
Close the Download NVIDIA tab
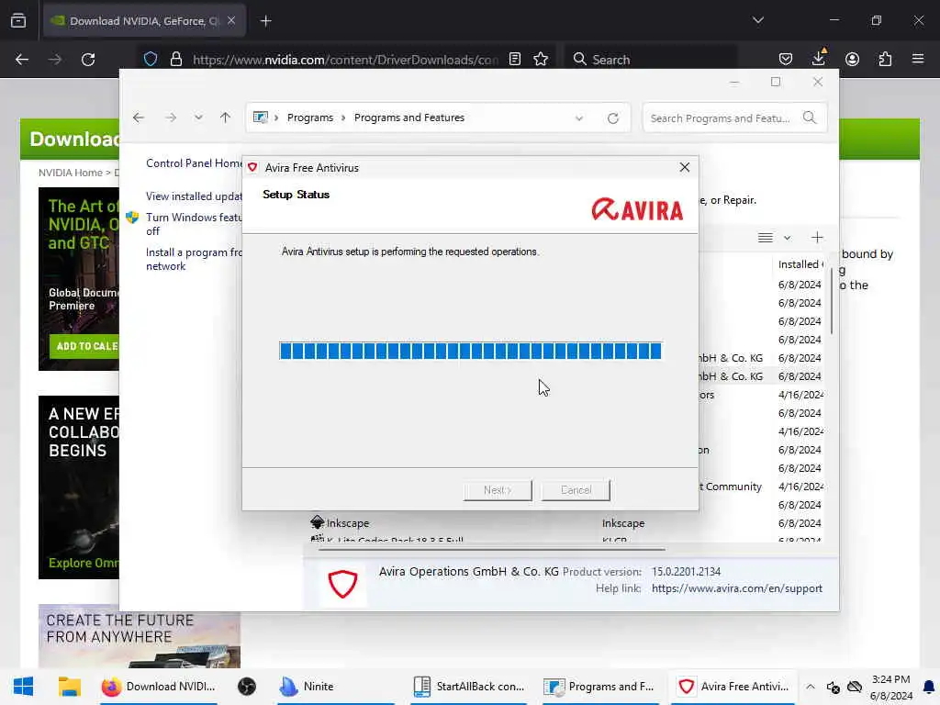click(231, 20)
